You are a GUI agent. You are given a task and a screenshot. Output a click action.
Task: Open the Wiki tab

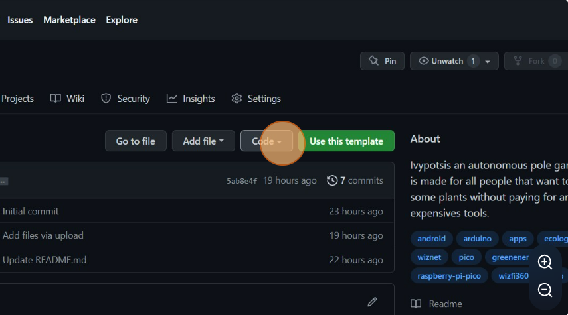(67, 99)
